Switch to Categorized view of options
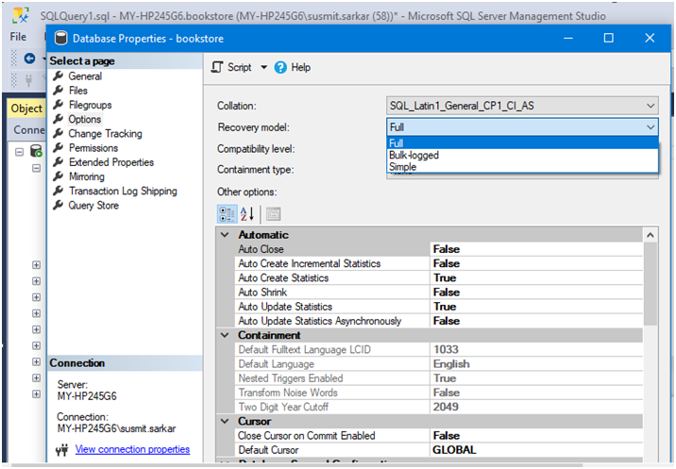This screenshot has height=469, width=676. point(227,214)
